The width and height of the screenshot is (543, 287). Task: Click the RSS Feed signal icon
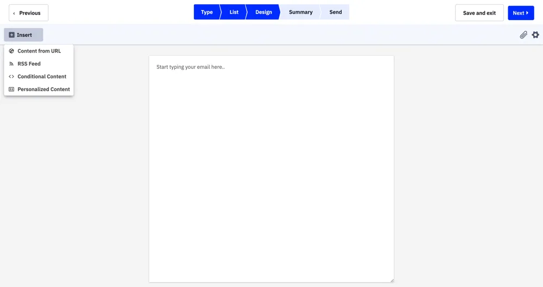click(11, 63)
